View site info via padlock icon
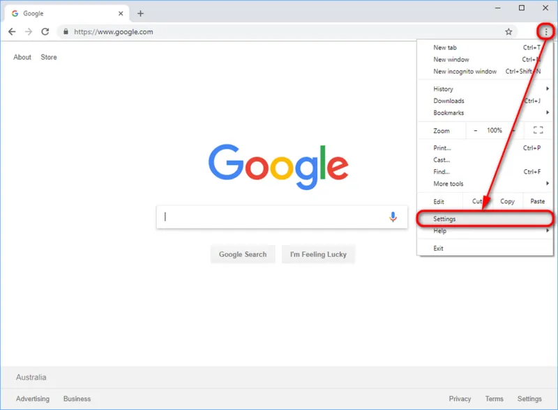 coord(66,31)
